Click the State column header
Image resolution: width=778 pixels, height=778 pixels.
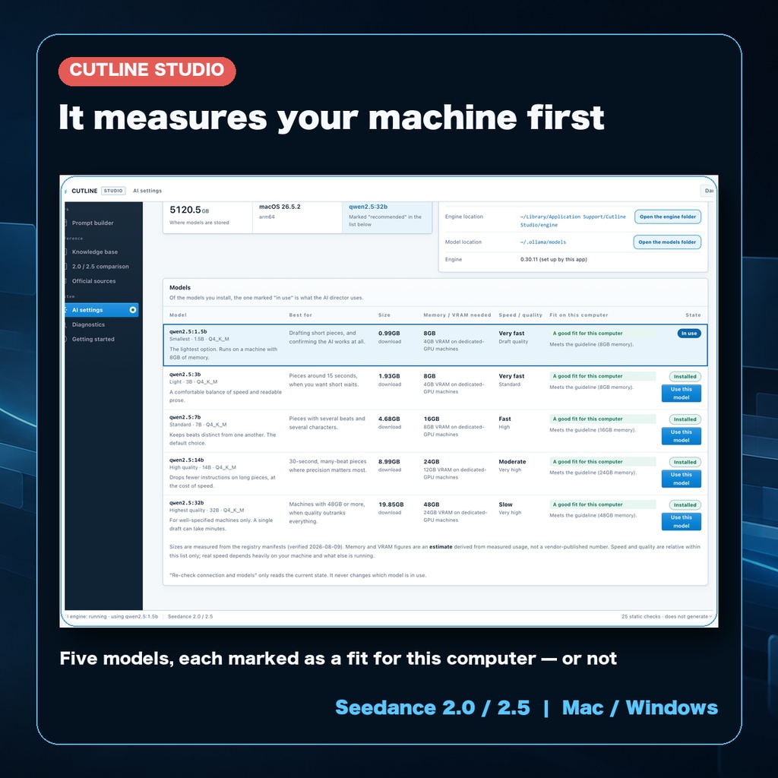pos(693,315)
